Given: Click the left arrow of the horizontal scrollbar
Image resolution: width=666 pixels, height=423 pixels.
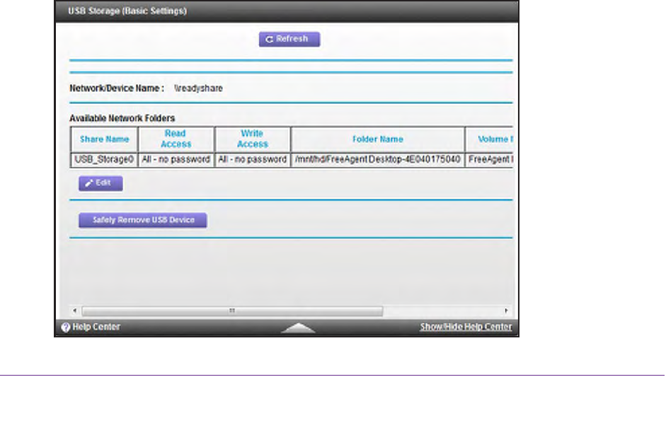Looking at the screenshot, I should point(75,311).
